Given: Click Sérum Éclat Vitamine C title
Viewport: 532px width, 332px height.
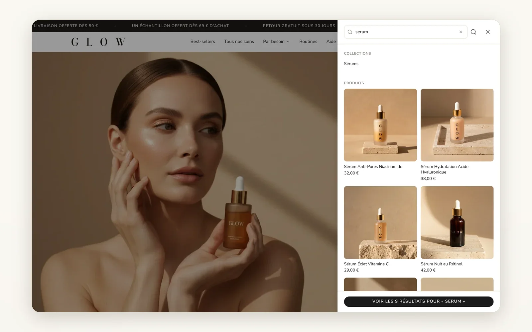Looking at the screenshot, I should (x=366, y=264).
